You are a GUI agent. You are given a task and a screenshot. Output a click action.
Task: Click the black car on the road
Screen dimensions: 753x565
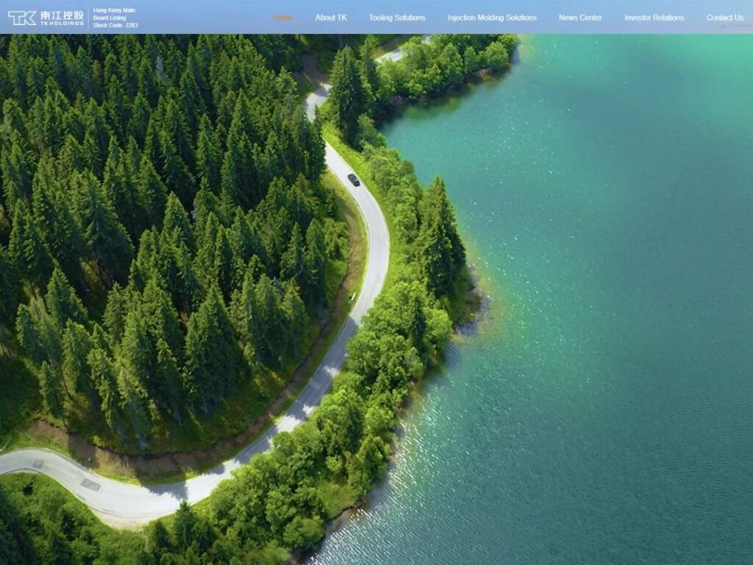(x=354, y=179)
